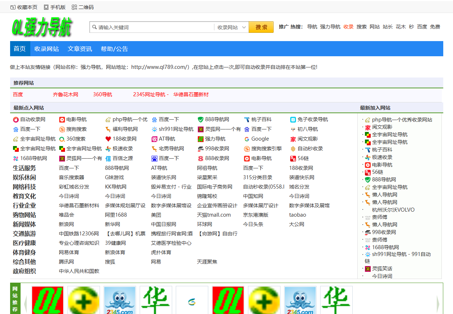The width and height of the screenshot is (453, 314).
Task: Click the icon beside 闵文观影 in 最新加入网站
Action: [368, 127]
